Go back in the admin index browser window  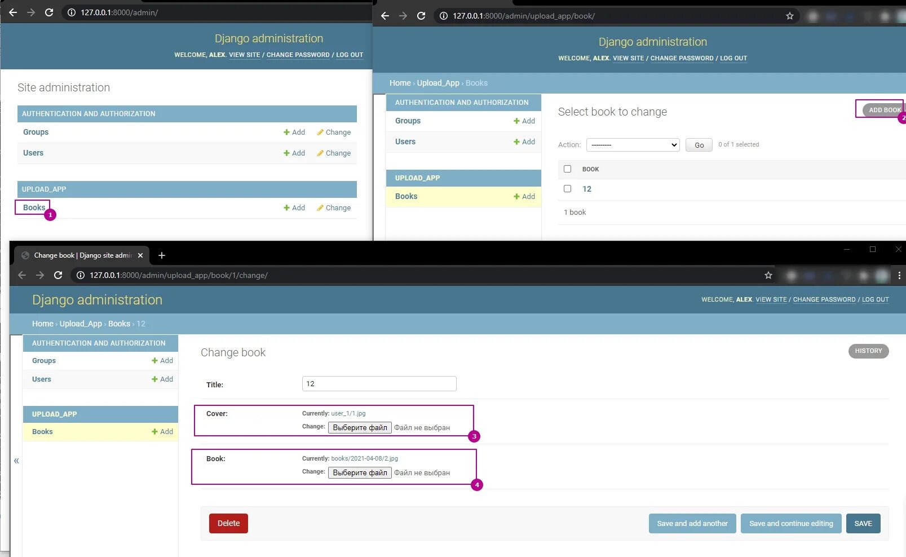pos(12,12)
